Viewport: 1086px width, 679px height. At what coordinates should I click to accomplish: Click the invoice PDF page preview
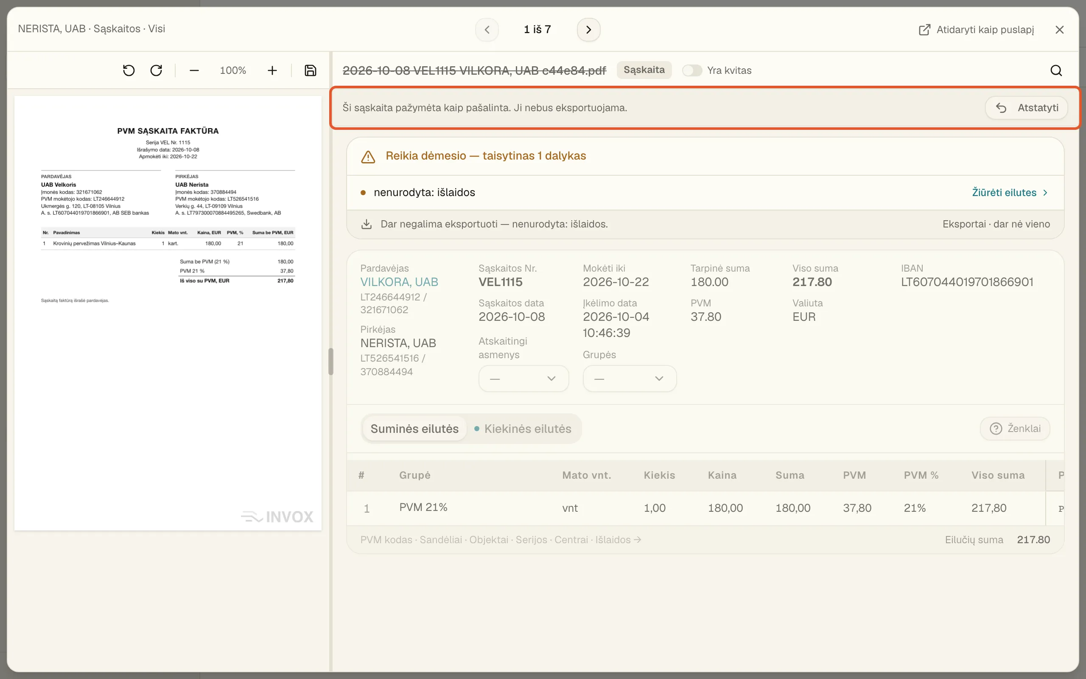(x=168, y=313)
